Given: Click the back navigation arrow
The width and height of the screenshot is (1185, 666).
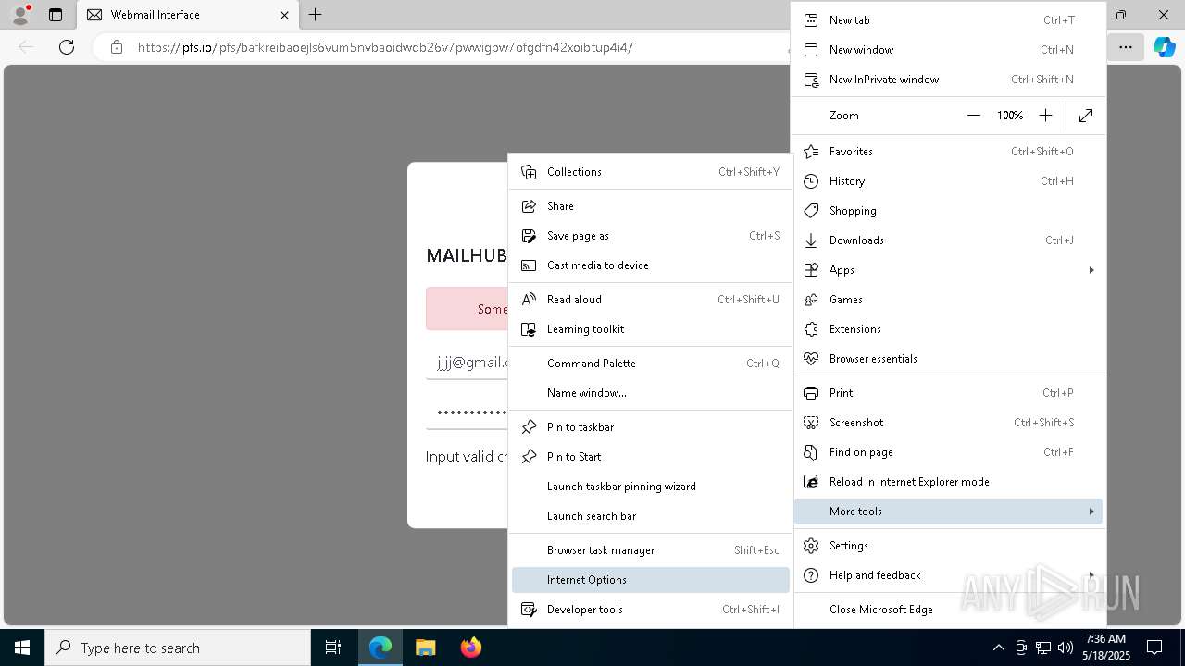Looking at the screenshot, I should click(x=26, y=47).
